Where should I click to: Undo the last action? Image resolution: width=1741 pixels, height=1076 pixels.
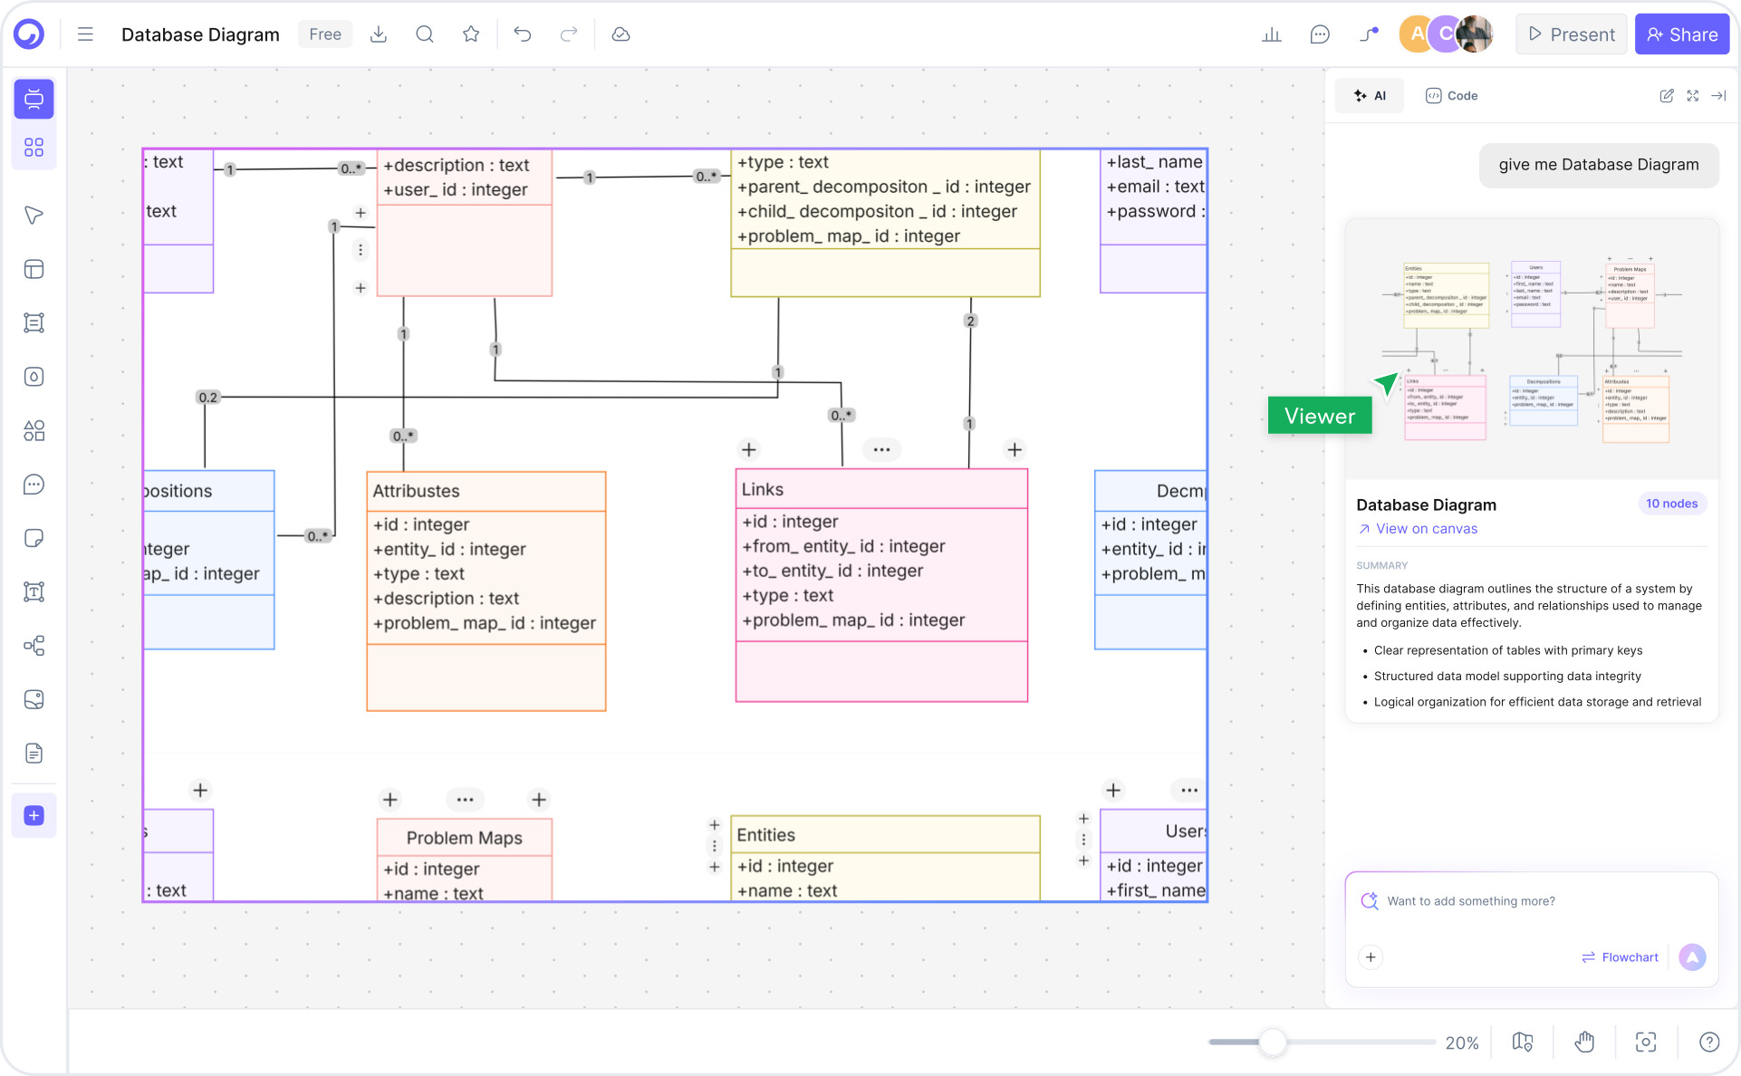(523, 34)
